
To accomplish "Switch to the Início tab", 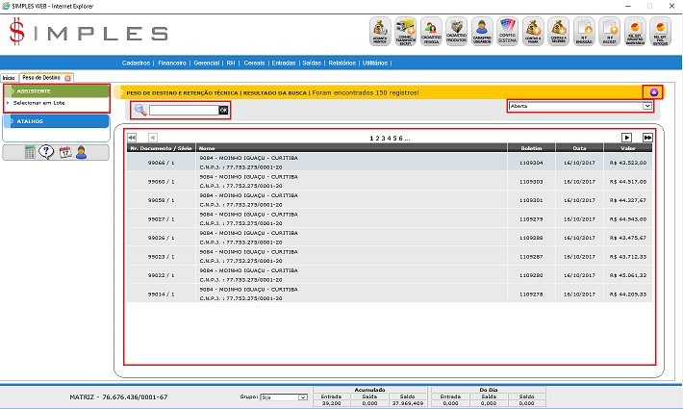I will tap(9, 77).
